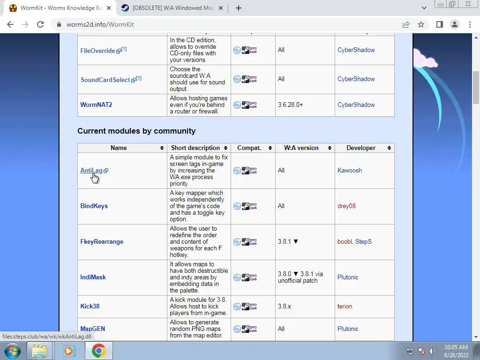Open the AntiLag module link
Image resolution: width=480 pixels, height=360 pixels.
[91, 171]
